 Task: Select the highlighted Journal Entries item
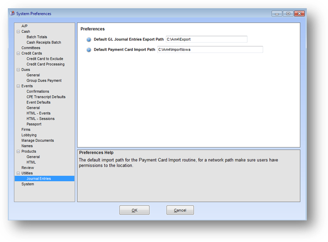[44, 178]
